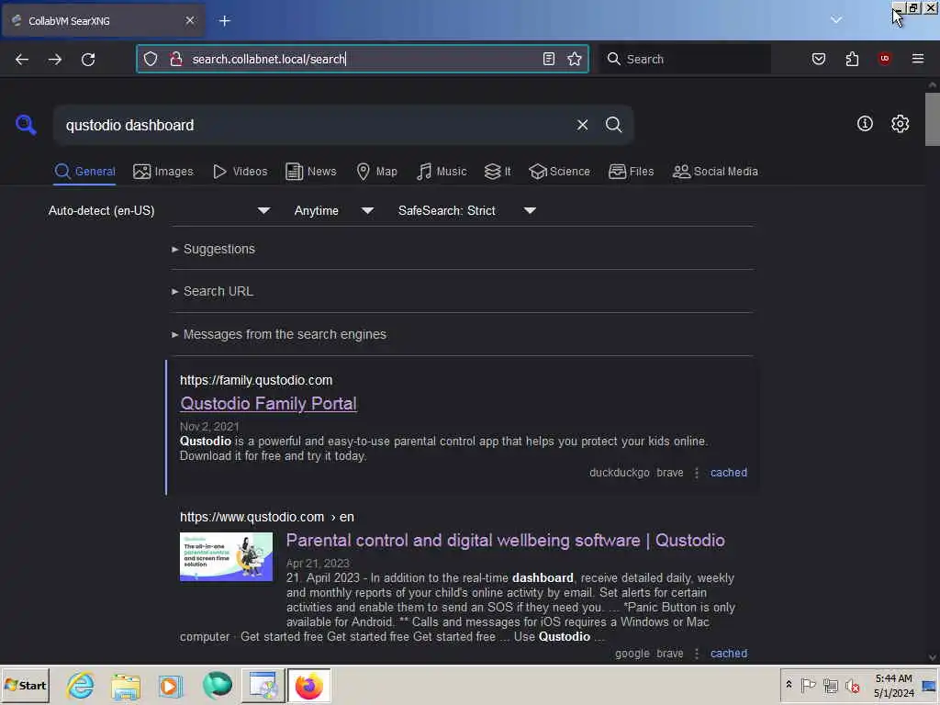Viewport: 940px width, 705px height.
Task: Switch to Science category
Action: pos(560,172)
